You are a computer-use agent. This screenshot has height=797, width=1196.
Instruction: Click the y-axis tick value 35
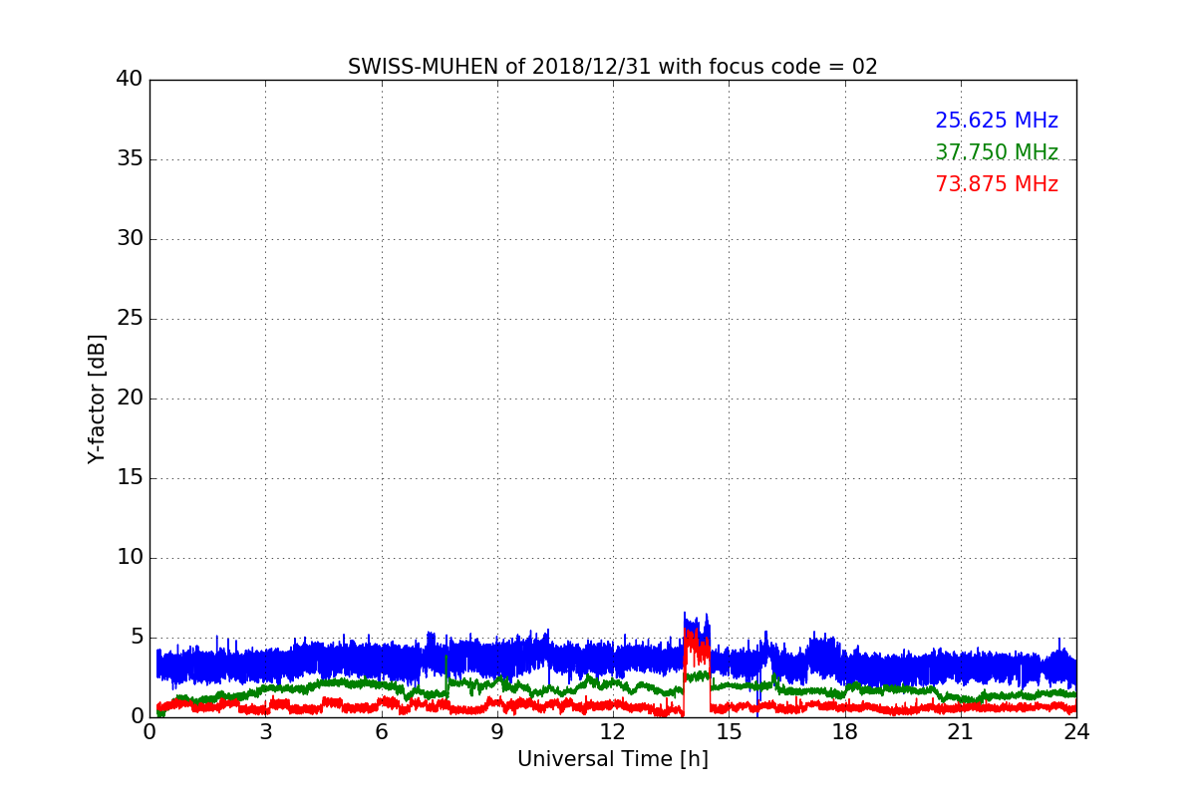[x=130, y=159]
